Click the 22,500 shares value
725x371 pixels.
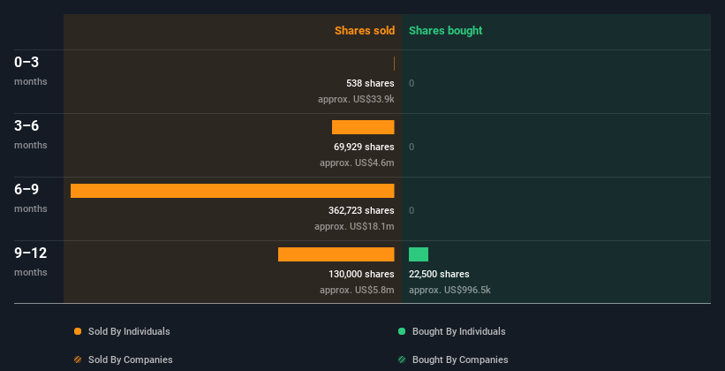pos(439,274)
